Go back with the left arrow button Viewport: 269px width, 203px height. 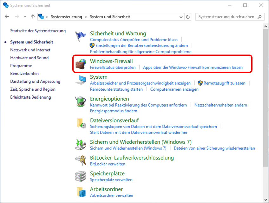pyautogui.click(x=7, y=16)
